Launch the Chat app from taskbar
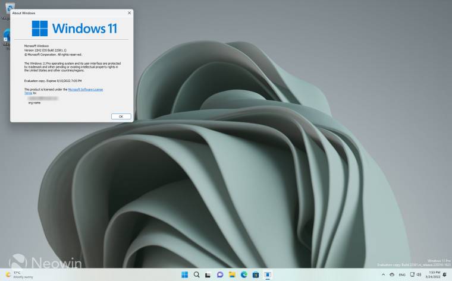 pos(220,274)
